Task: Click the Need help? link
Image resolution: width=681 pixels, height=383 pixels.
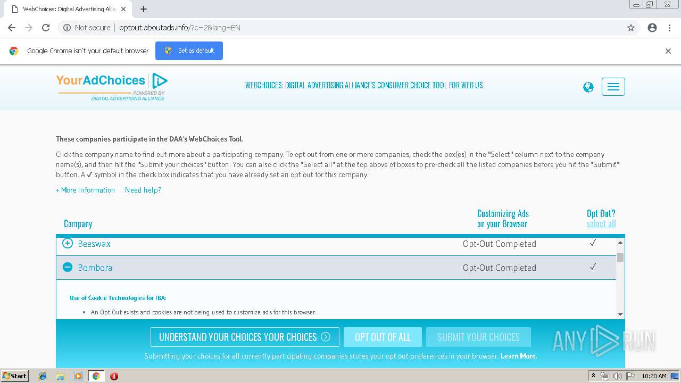Action: 143,190
